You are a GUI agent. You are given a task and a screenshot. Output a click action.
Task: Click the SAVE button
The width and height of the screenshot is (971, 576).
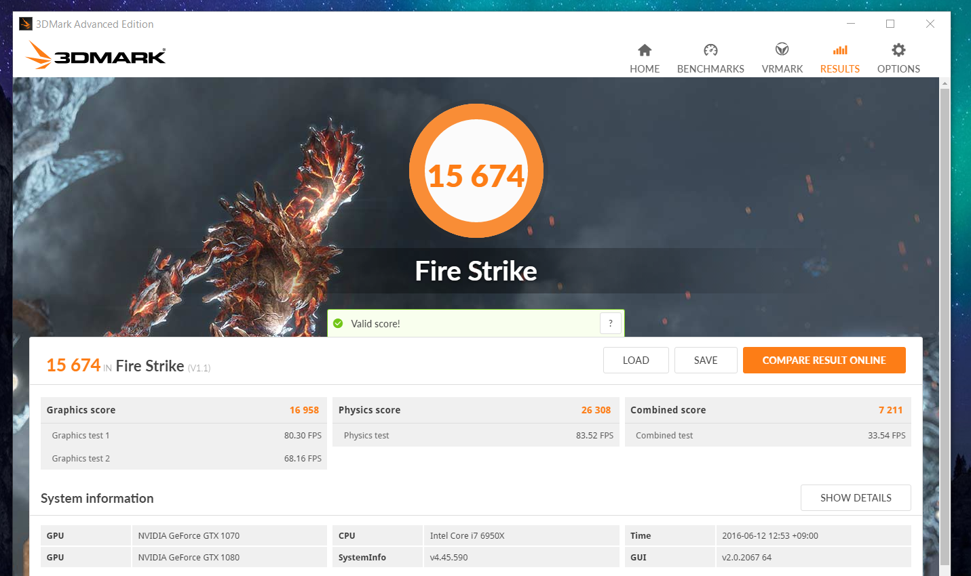pyautogui.click(x=706, y=361)
